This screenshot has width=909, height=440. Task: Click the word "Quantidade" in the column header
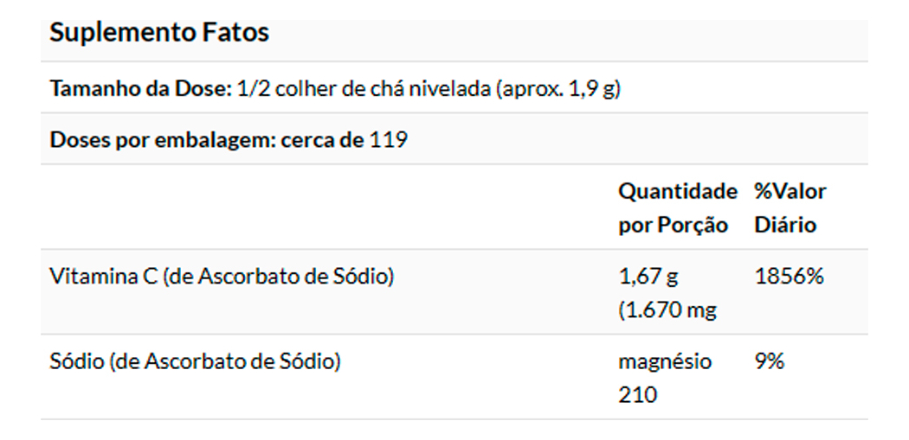[x=678, y=190]
